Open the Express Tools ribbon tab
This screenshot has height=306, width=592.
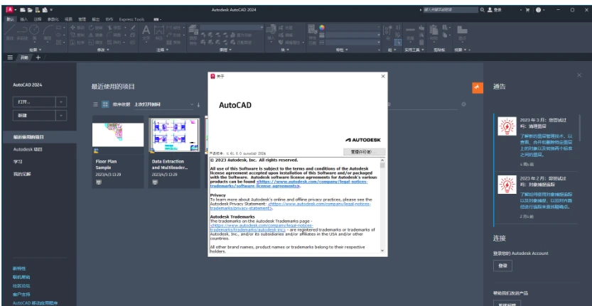pos(131,19)
